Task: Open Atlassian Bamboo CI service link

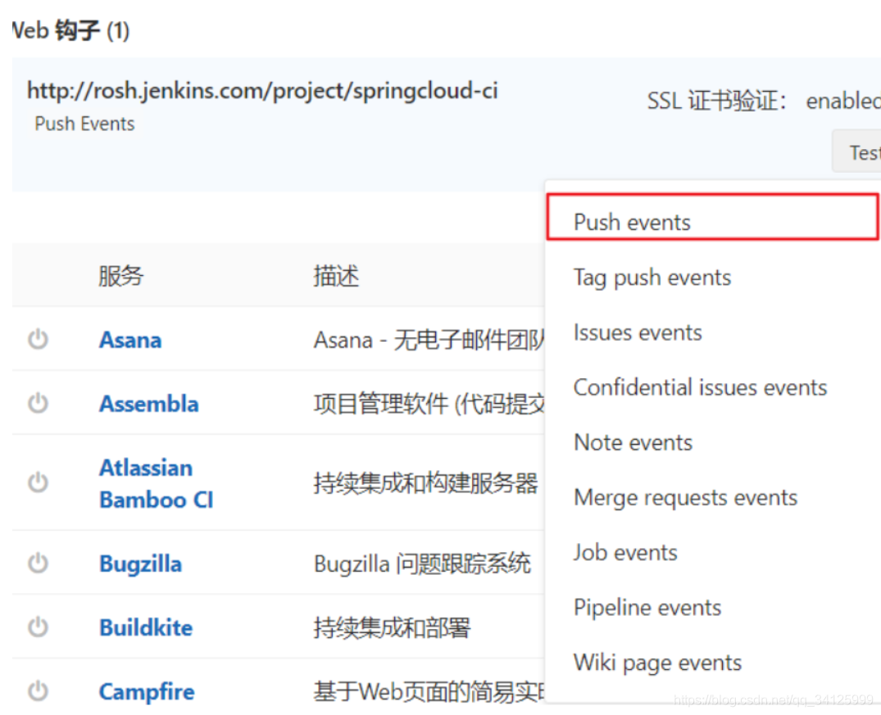Action: 157,483
